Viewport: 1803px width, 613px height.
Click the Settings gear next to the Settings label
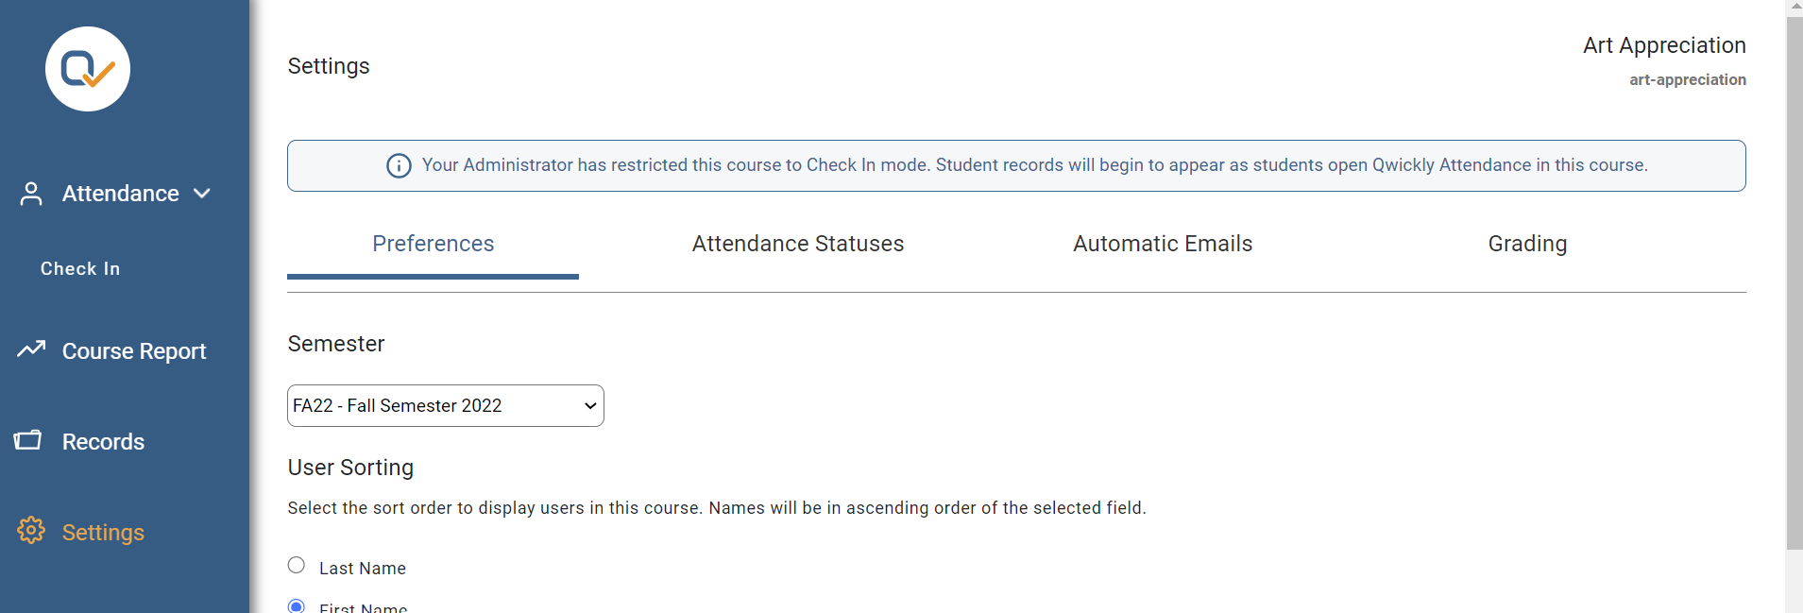[31, 531]
